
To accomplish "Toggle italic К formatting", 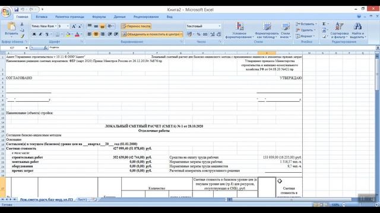I will point(40,34).
